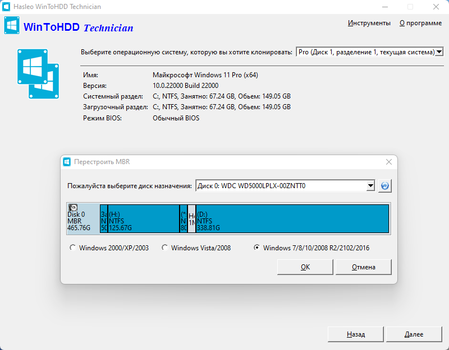The image size is (449, 350).
Task: Close the Hasleo WinToHDD main window
Action: pyautogui.click(x=436, y=7)
